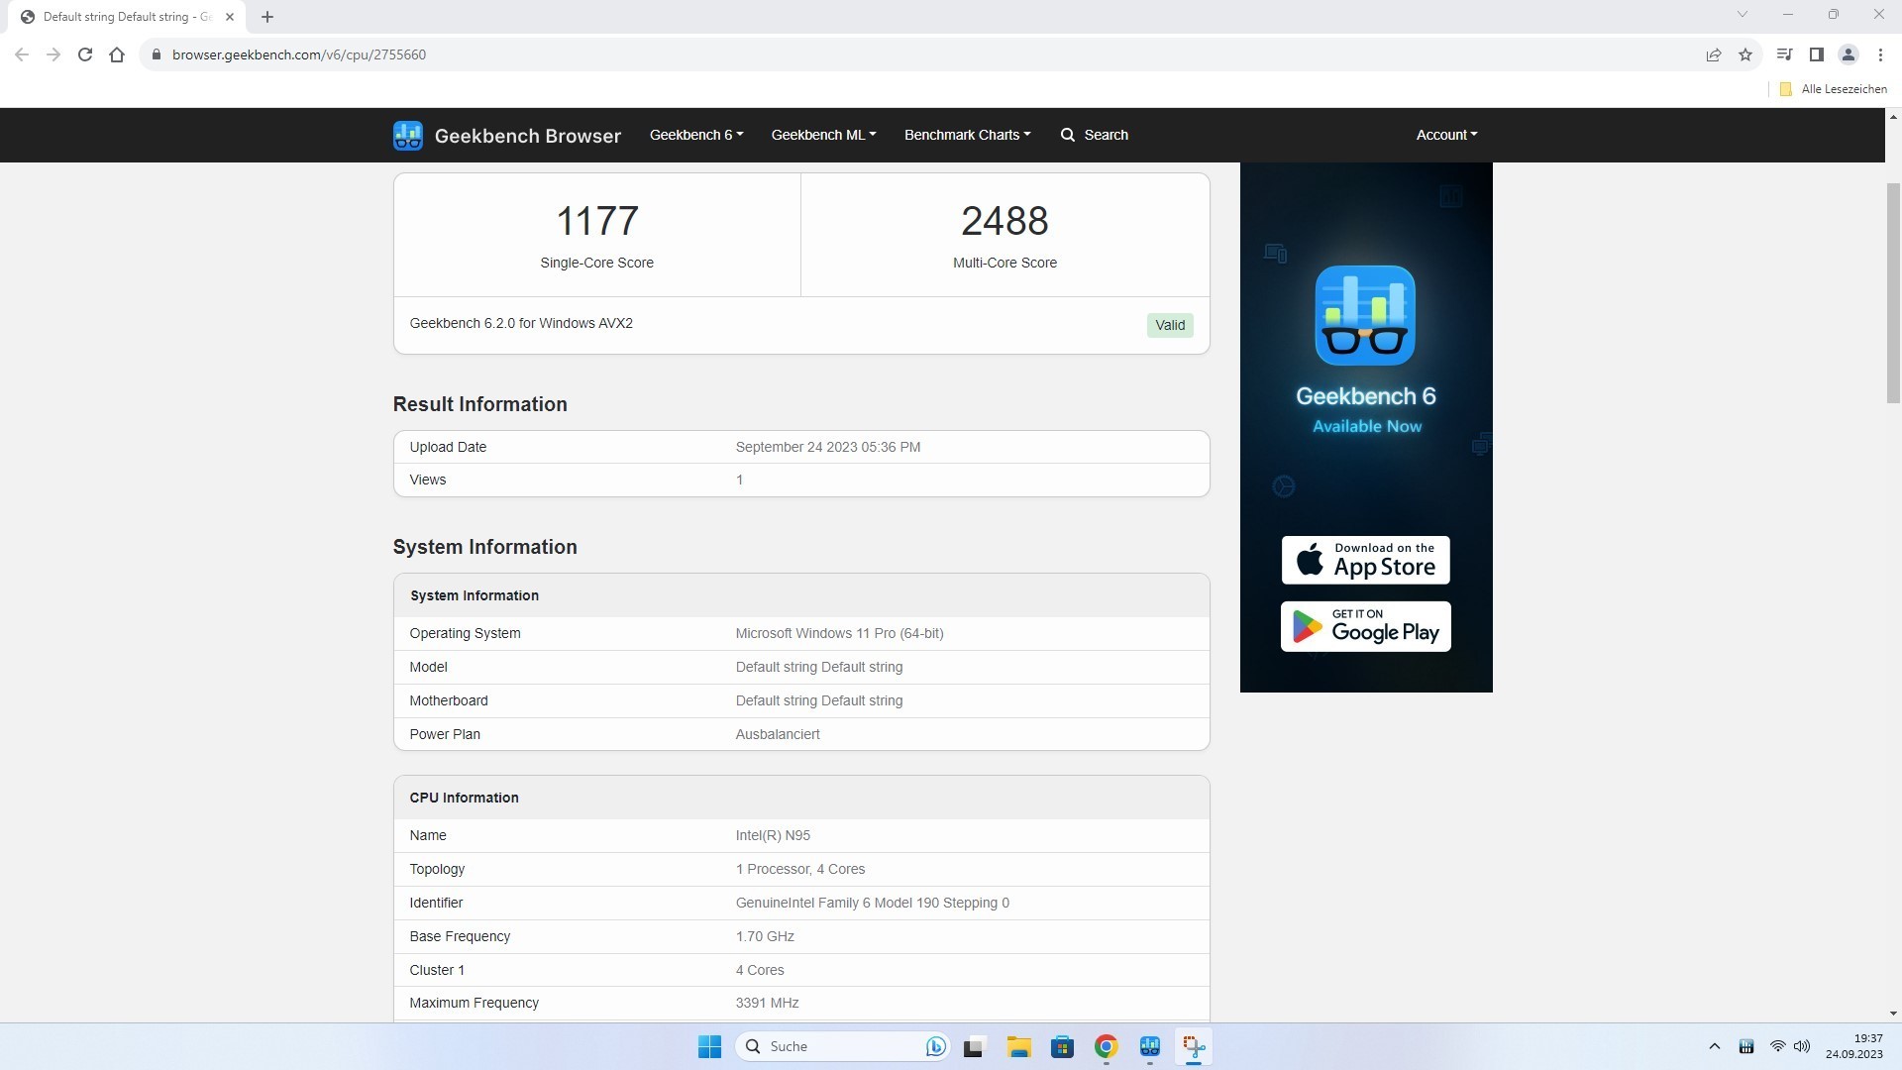The image size is (1902, 1070).
Task: Open clock and date 24.09.2023
Action: coord(1853,1046)
